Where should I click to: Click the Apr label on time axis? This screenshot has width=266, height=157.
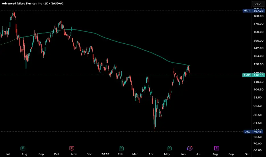tap(151, 154)
